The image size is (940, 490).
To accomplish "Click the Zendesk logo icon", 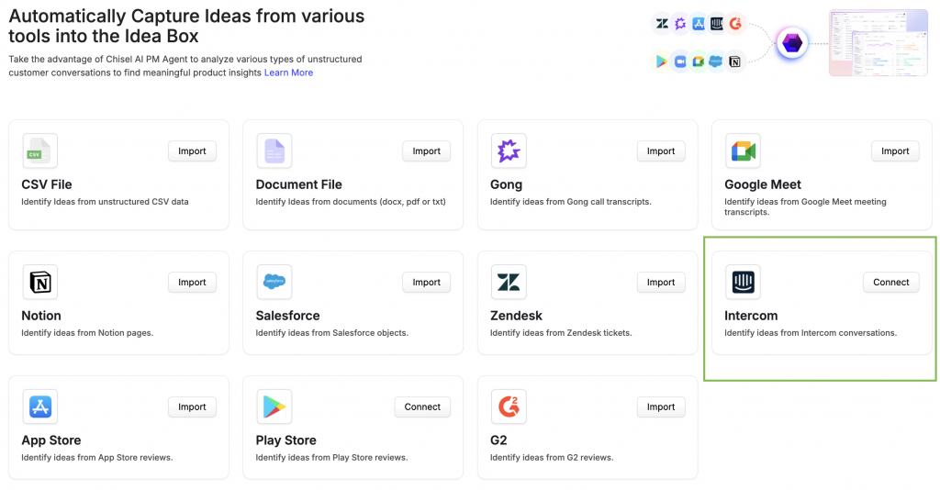I will coord(508,283).
